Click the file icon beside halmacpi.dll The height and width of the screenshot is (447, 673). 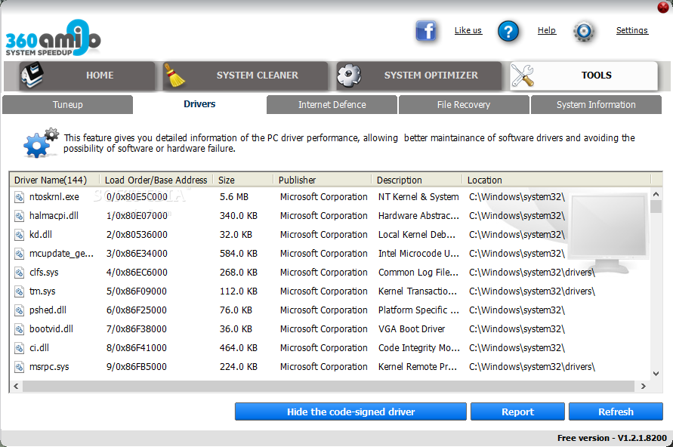pyautogui.click(x=20, y=216)
